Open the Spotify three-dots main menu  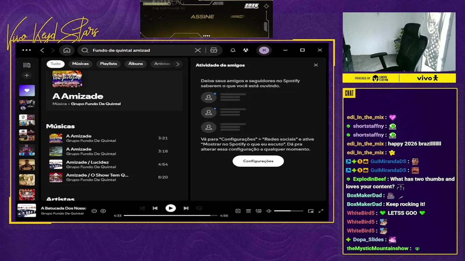point(27,50)
